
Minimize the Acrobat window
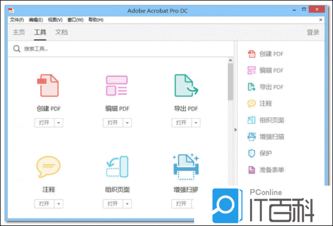point(294,10)
